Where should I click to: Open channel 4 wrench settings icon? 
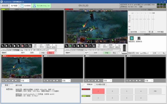tap(127, 81)
